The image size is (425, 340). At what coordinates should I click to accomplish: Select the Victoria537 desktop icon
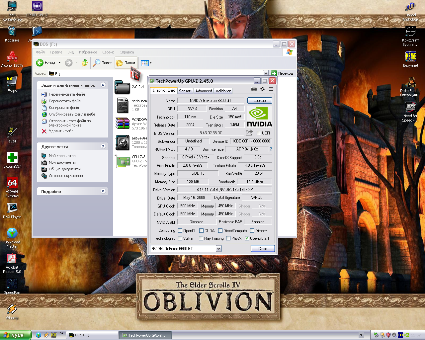[x=12, y=158]
